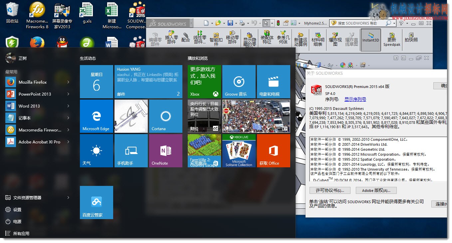Image resolution: width=452 pixels, height=243 pixels.
Task: Click 装配体特征 (Assembly Features) tool
Action: point(267,37)
